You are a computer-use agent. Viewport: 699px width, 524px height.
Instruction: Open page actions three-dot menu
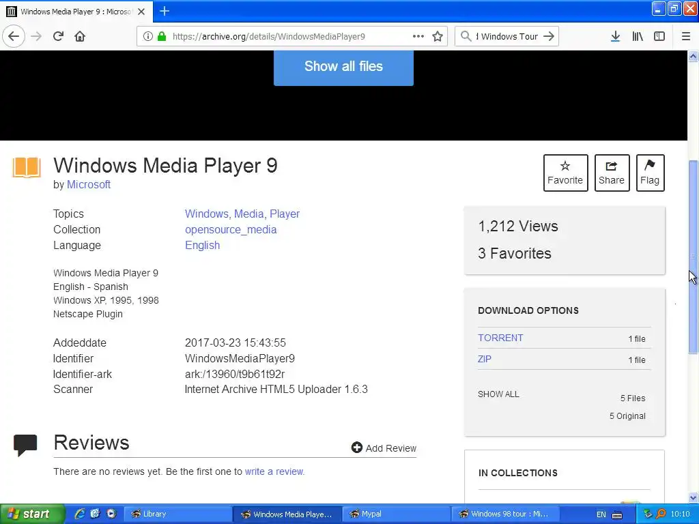(418, 36)
